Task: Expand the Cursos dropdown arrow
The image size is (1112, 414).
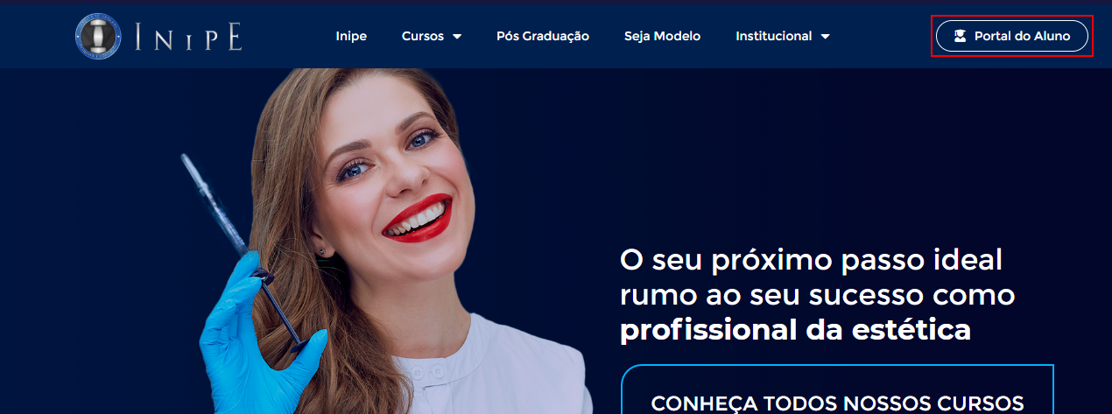Action: click(457, 37)
